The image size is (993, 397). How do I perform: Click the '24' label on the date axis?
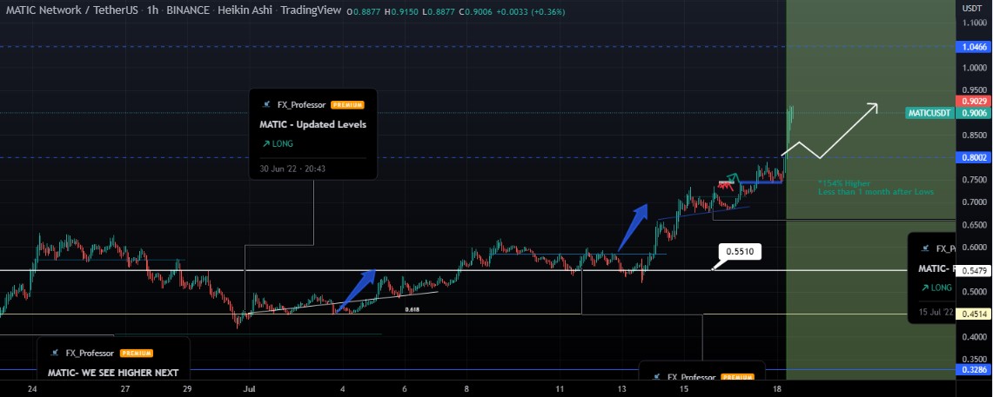(33, 388)
